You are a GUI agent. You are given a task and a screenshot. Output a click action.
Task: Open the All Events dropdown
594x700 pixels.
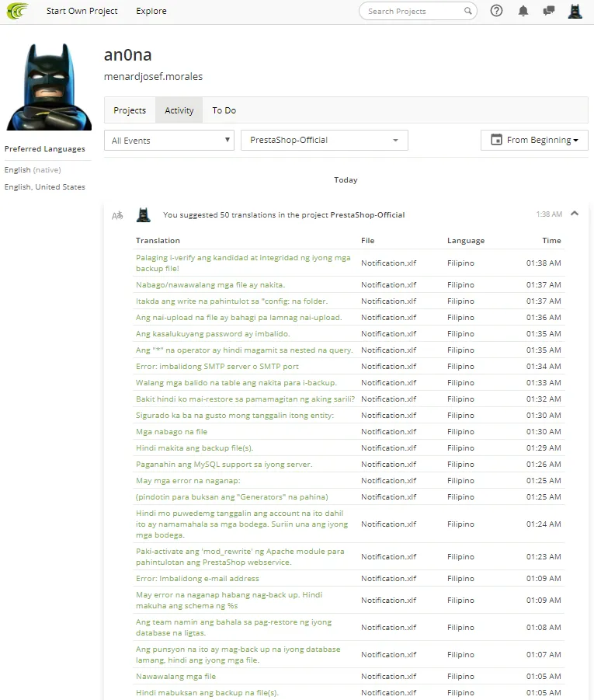[169, 140]
